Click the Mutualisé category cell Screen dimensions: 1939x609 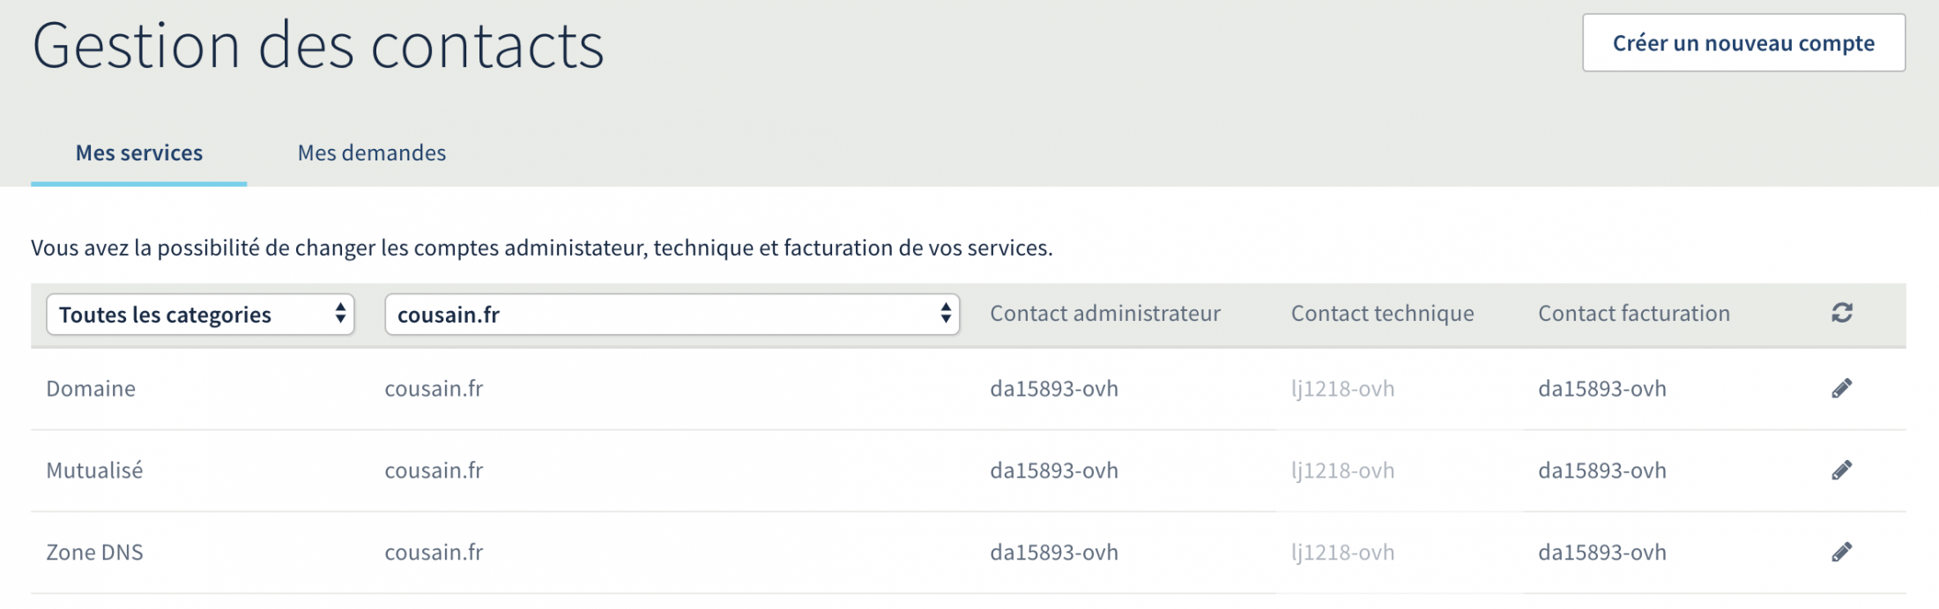pos(94,471)
